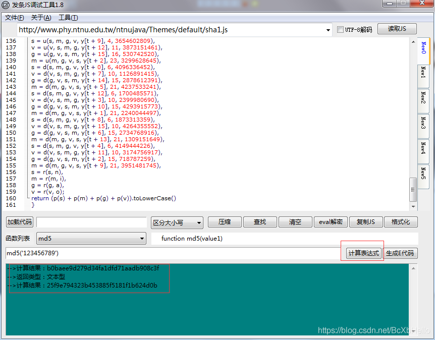Click the function md5(value1) field
The image size is (435, 340).
285,239
